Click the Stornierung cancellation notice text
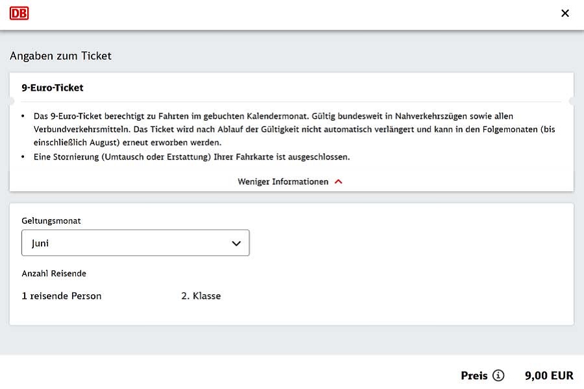This screenshot has height=389, width=584. point(192,157)
